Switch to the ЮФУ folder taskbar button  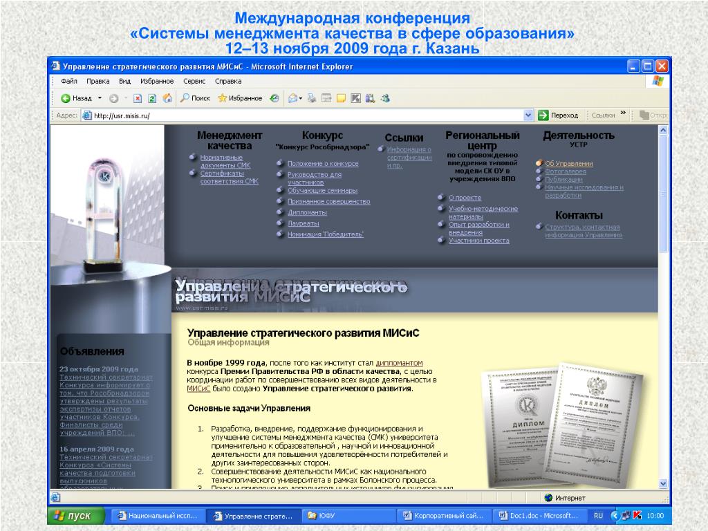(x=348, y=515)
